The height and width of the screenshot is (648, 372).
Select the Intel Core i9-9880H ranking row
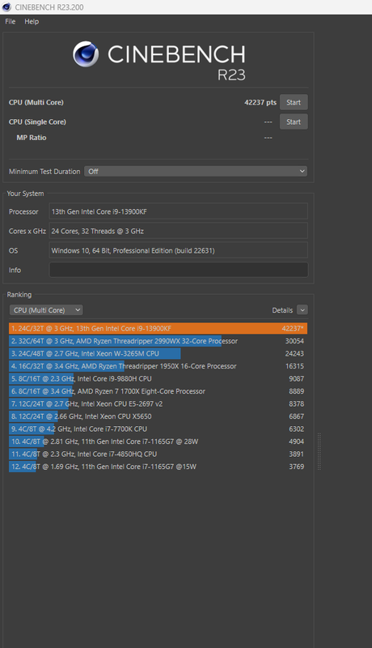(x=158, y=378)
